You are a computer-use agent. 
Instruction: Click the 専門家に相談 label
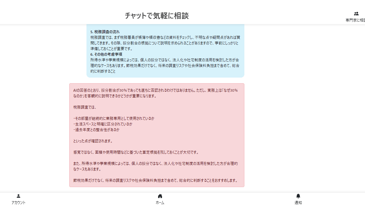coord(355,20)
